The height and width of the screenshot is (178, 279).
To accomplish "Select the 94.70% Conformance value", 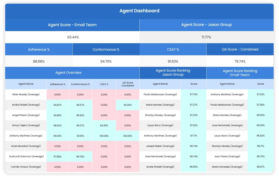I will tap(106, 61).
